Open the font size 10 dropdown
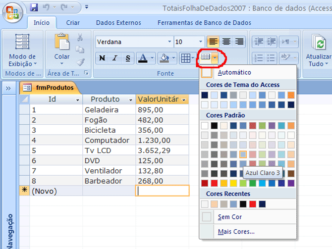 (201, 42)
